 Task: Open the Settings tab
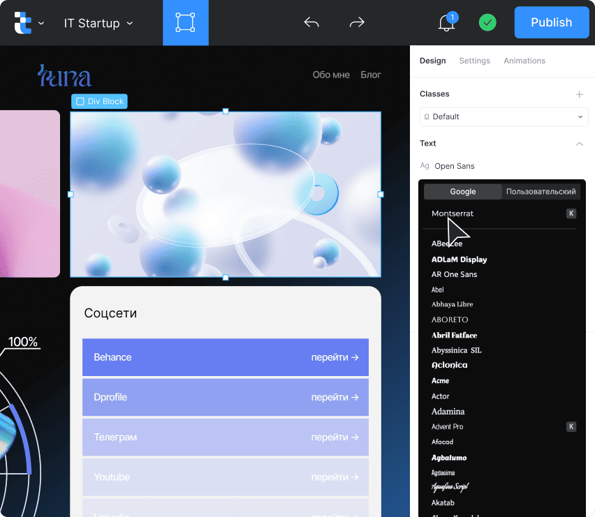click(474, 61)
